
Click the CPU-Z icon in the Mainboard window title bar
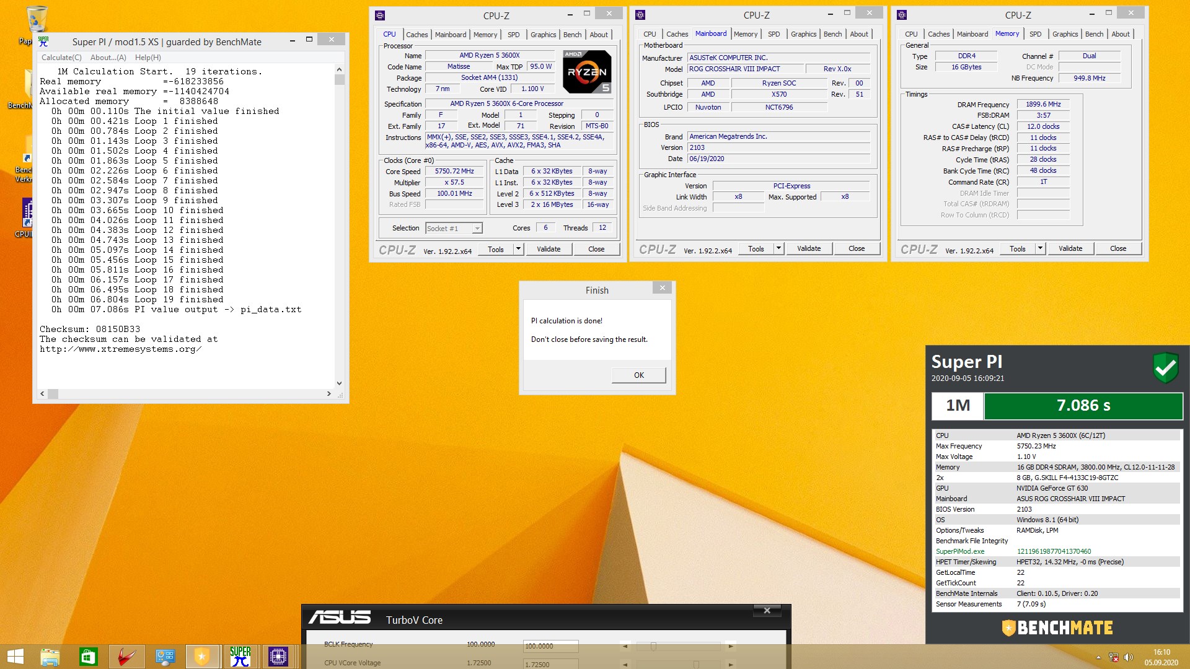tap(640, 15)
